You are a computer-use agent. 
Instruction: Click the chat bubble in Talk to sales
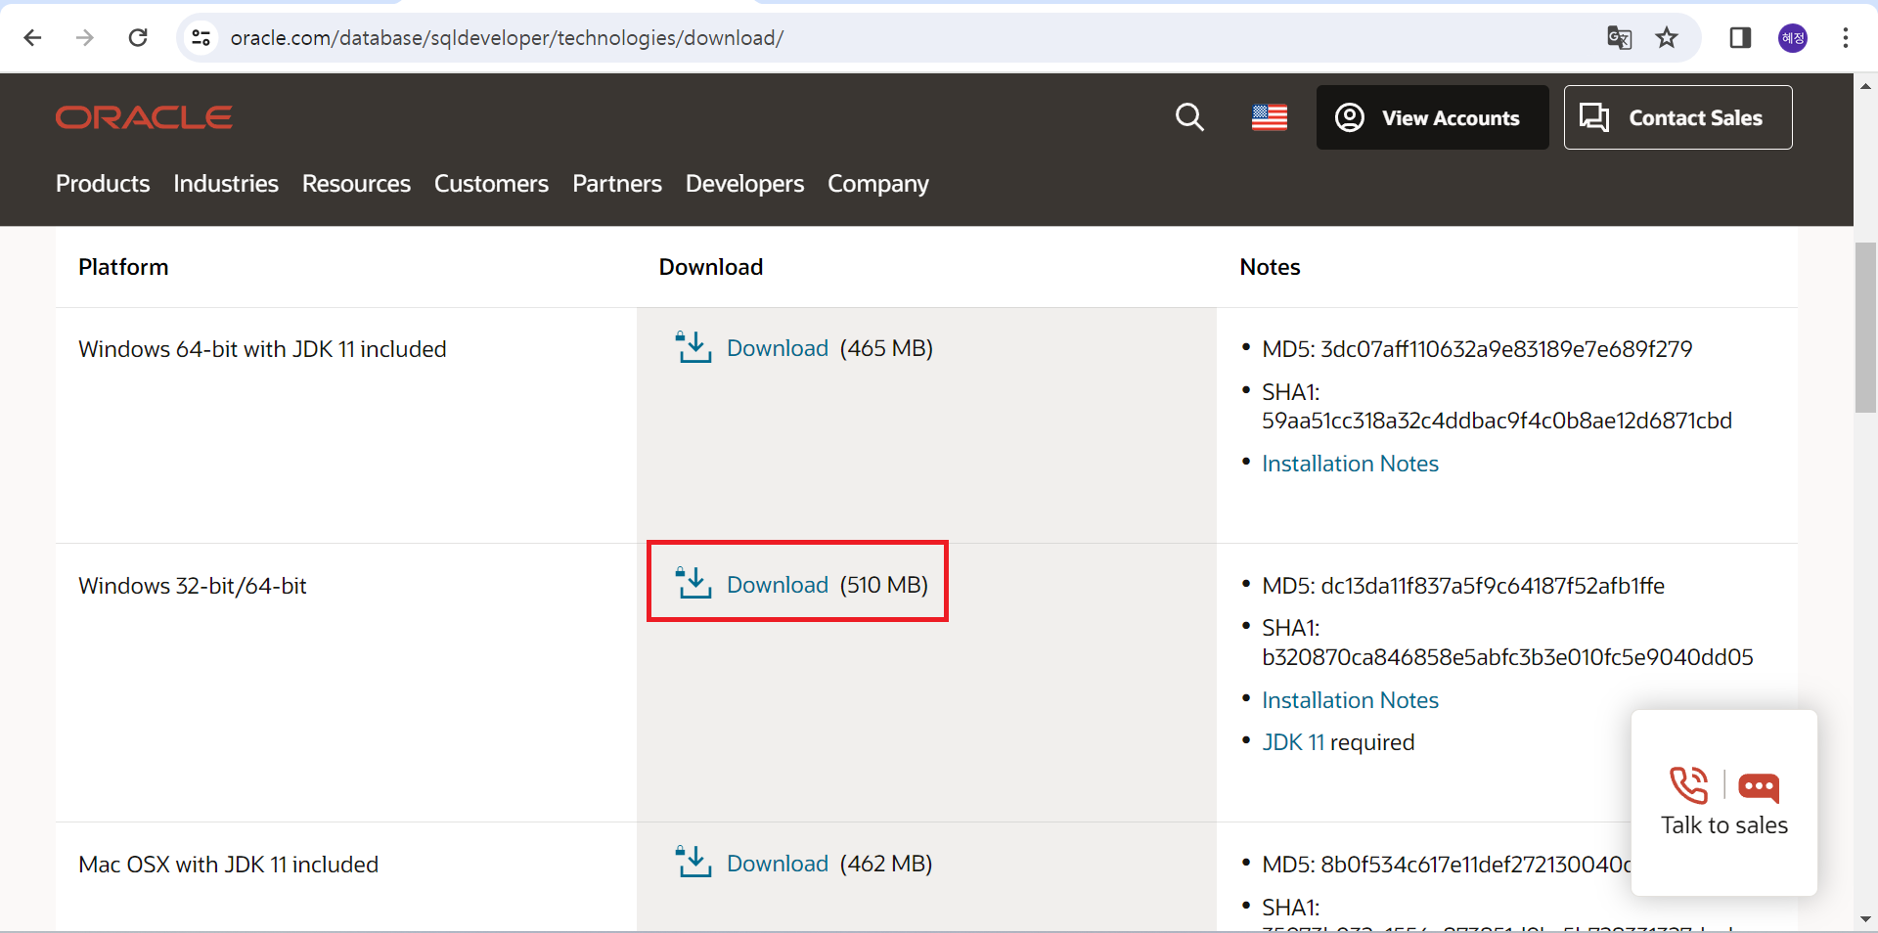[x=1758, y=788]
